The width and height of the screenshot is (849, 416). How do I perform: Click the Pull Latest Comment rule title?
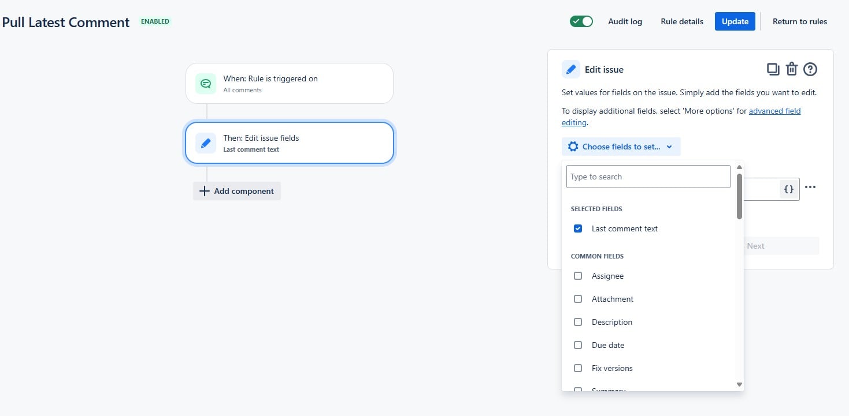point(66,23)
